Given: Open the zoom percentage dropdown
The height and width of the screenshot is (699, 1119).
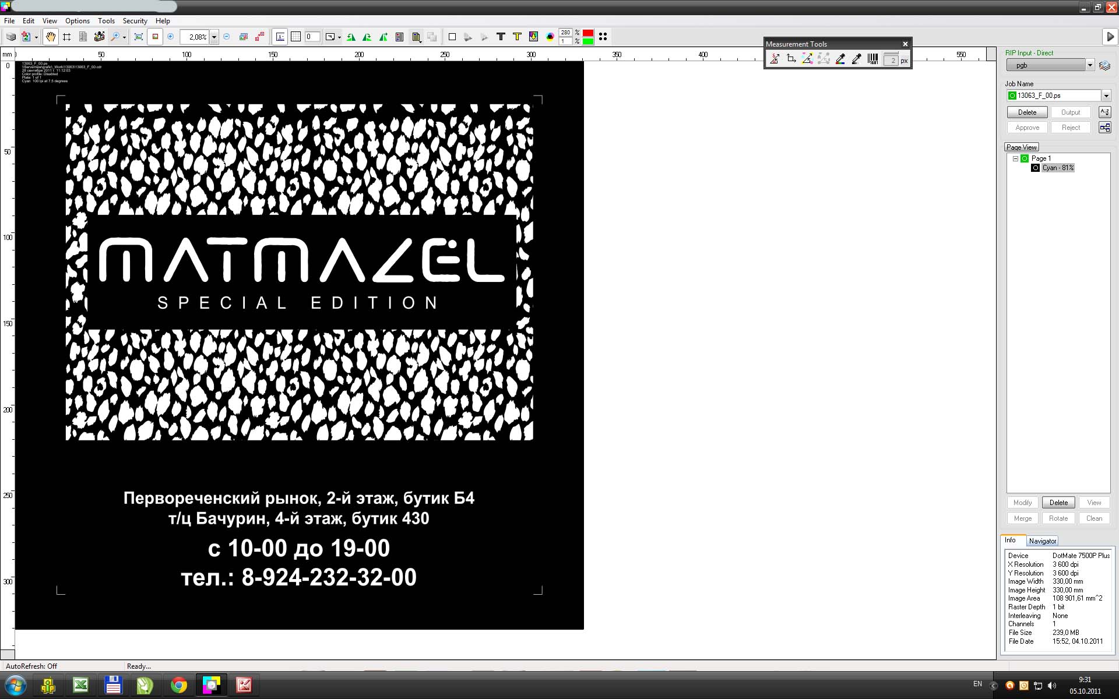Looking at the screenshot, I should coord(214,37).
